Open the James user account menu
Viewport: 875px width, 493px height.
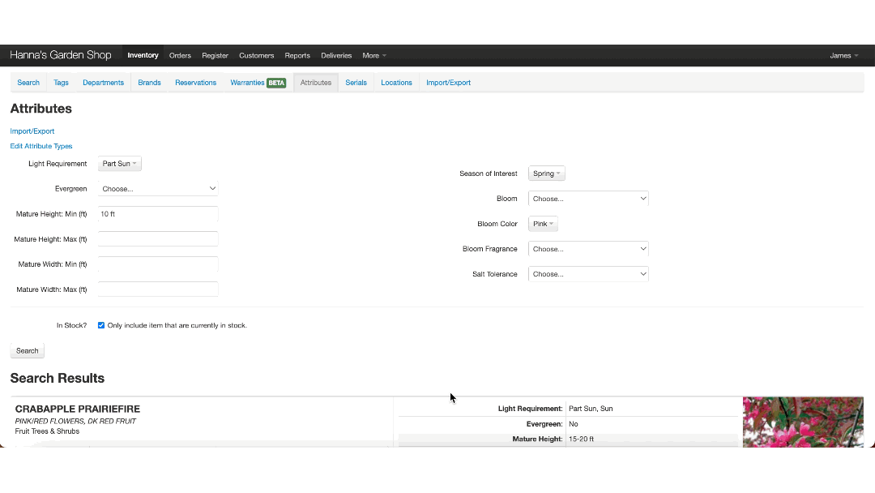pos(843,56)
